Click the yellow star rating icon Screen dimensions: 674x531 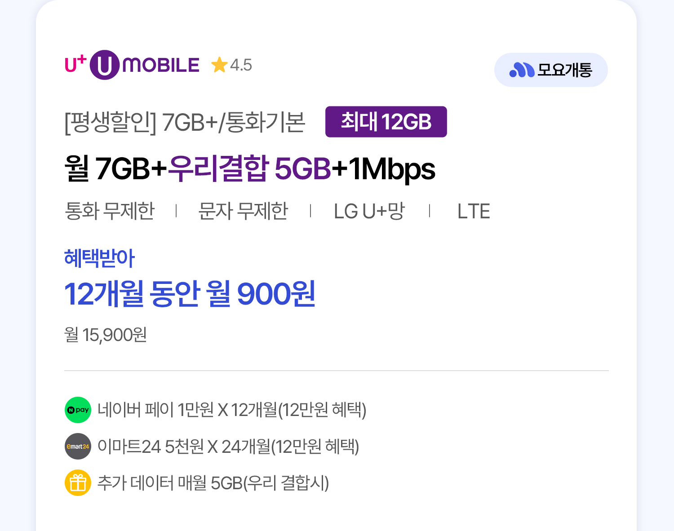coord(219,65)
